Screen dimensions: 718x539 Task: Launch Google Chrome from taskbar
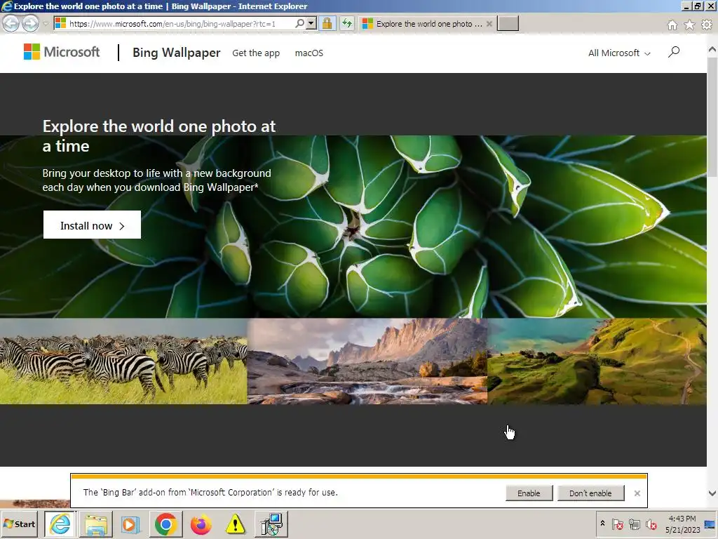pyautogui.click(x=165, y=524)
